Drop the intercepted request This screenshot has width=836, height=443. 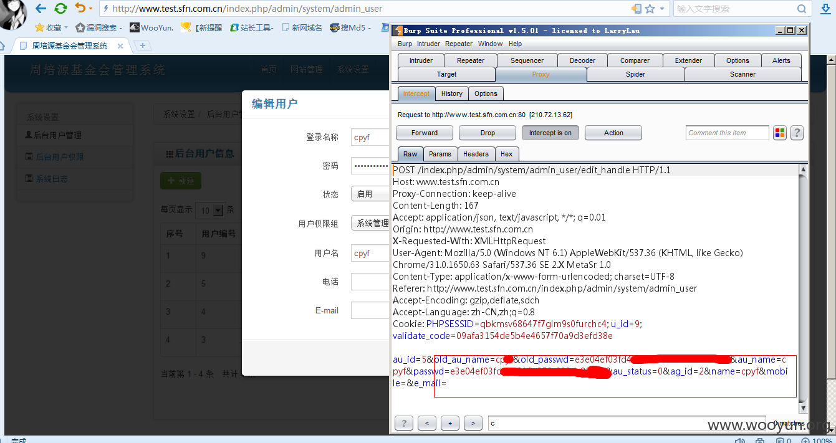pos(488,133)
